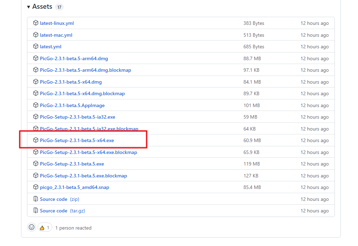Image resolution: width=358 pixels, height=246 pixels.
Task: Download latest-linux.yml
Action: [57, 23]
